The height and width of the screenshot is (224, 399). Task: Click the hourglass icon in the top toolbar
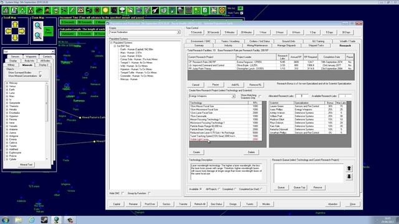(31, 11)
